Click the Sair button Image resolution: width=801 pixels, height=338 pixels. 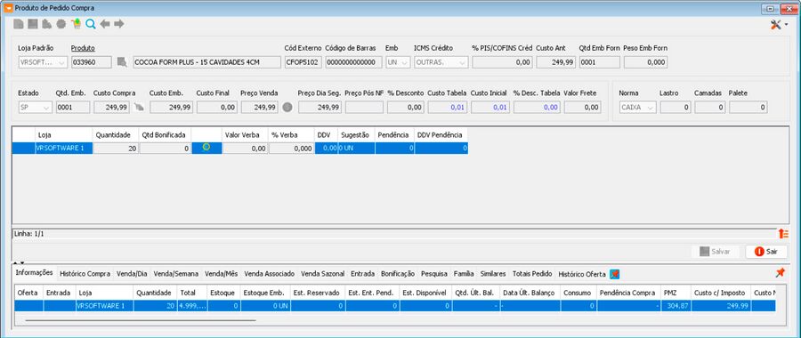766,252
